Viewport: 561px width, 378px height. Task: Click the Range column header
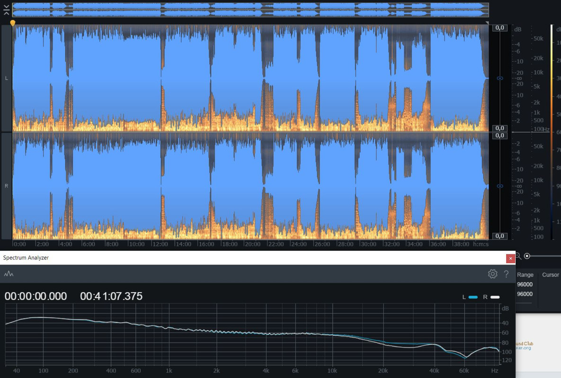pyautogui.click(x=525, y=275)
